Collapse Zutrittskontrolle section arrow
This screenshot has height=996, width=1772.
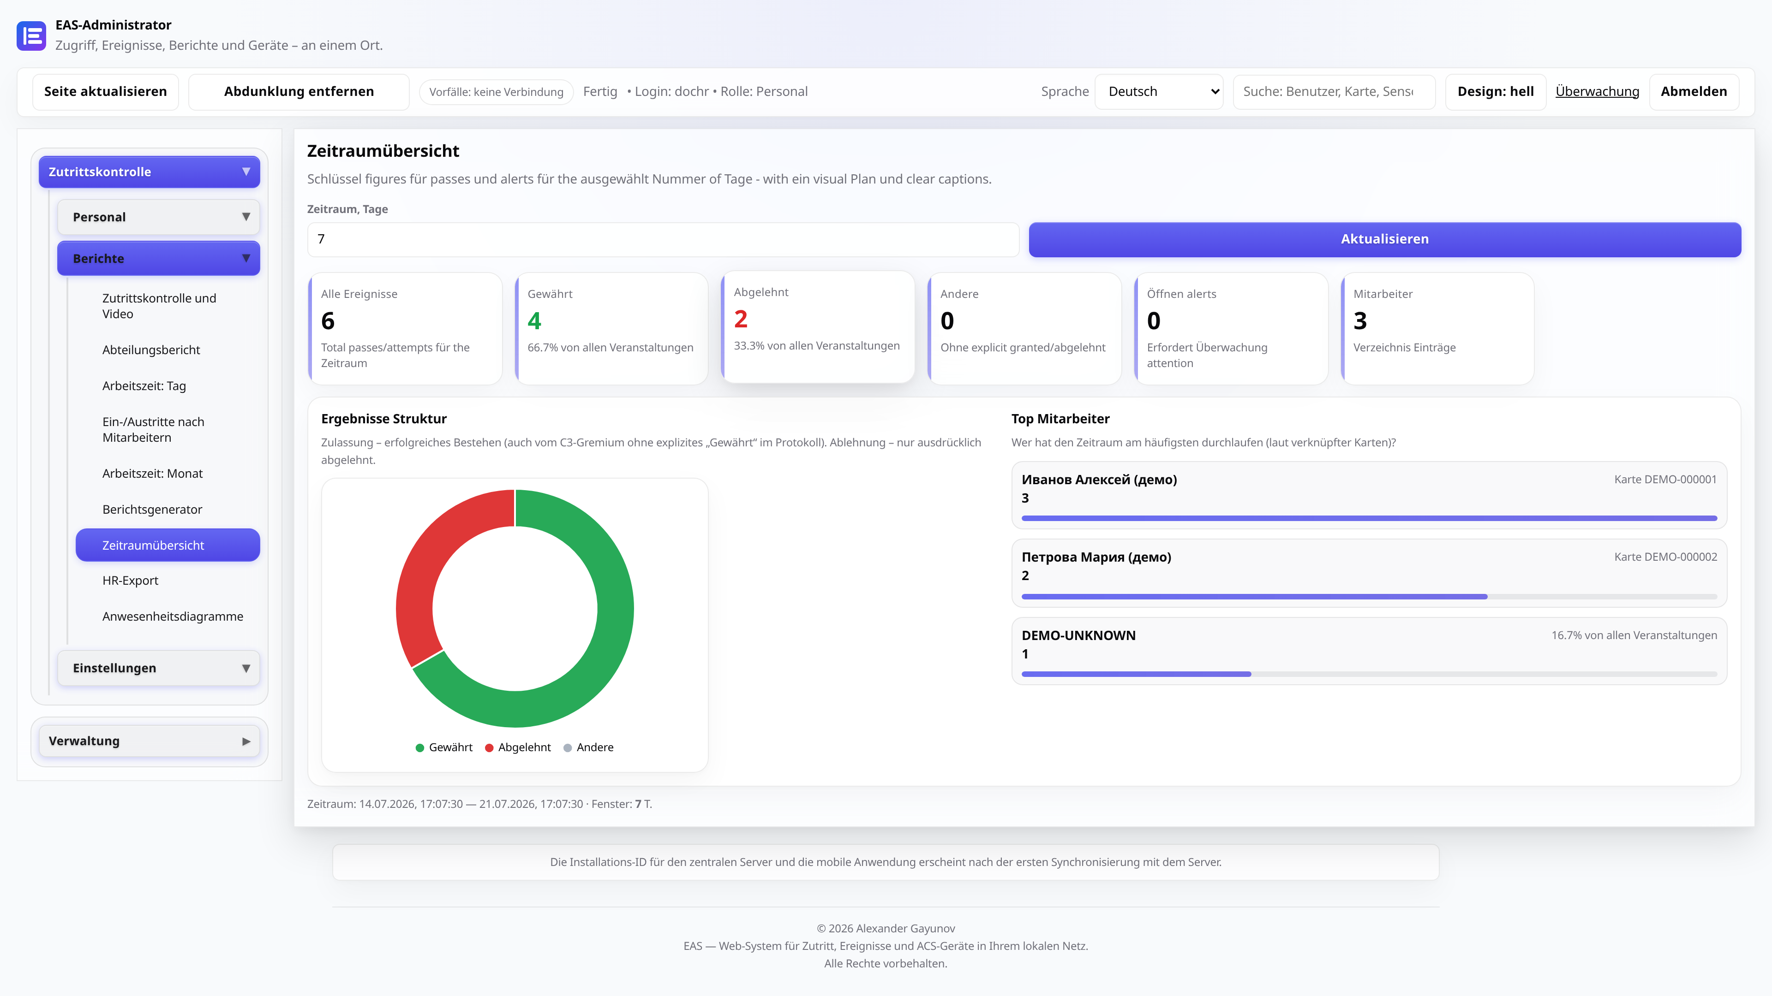(x=245, y=172)
